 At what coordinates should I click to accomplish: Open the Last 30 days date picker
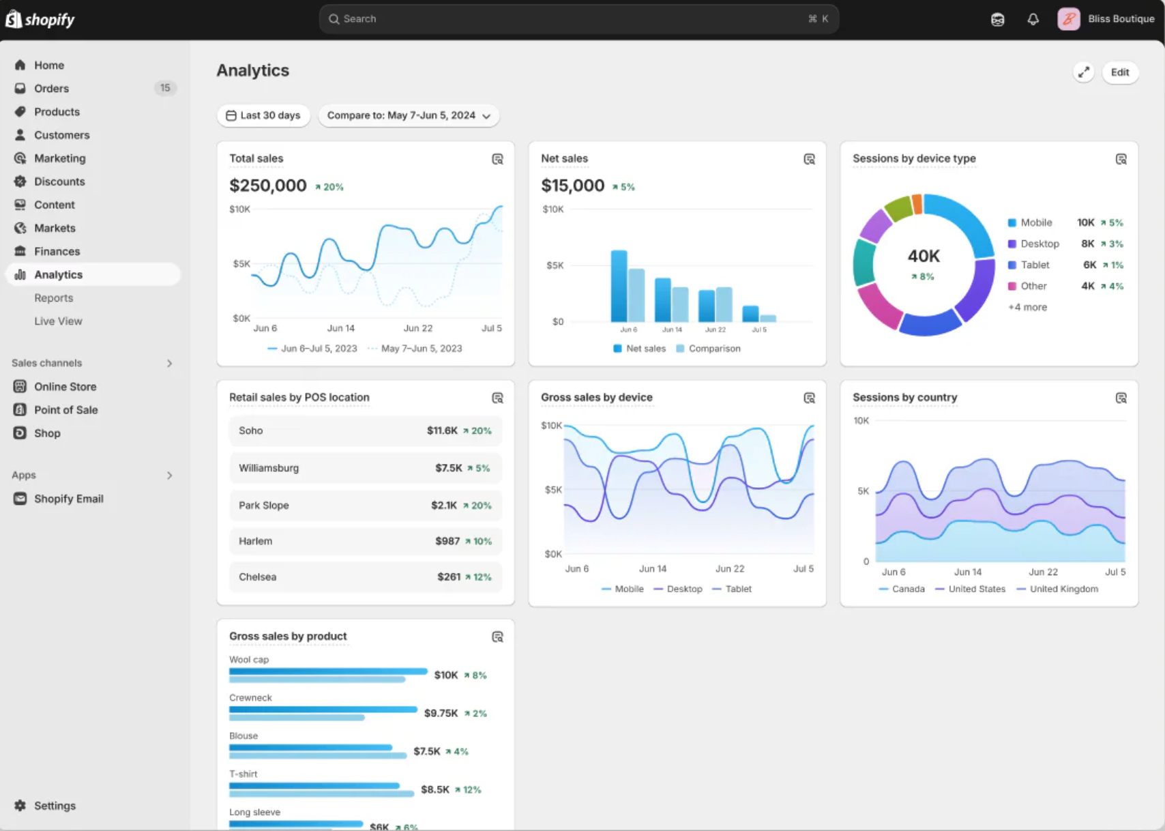point(263,115)
